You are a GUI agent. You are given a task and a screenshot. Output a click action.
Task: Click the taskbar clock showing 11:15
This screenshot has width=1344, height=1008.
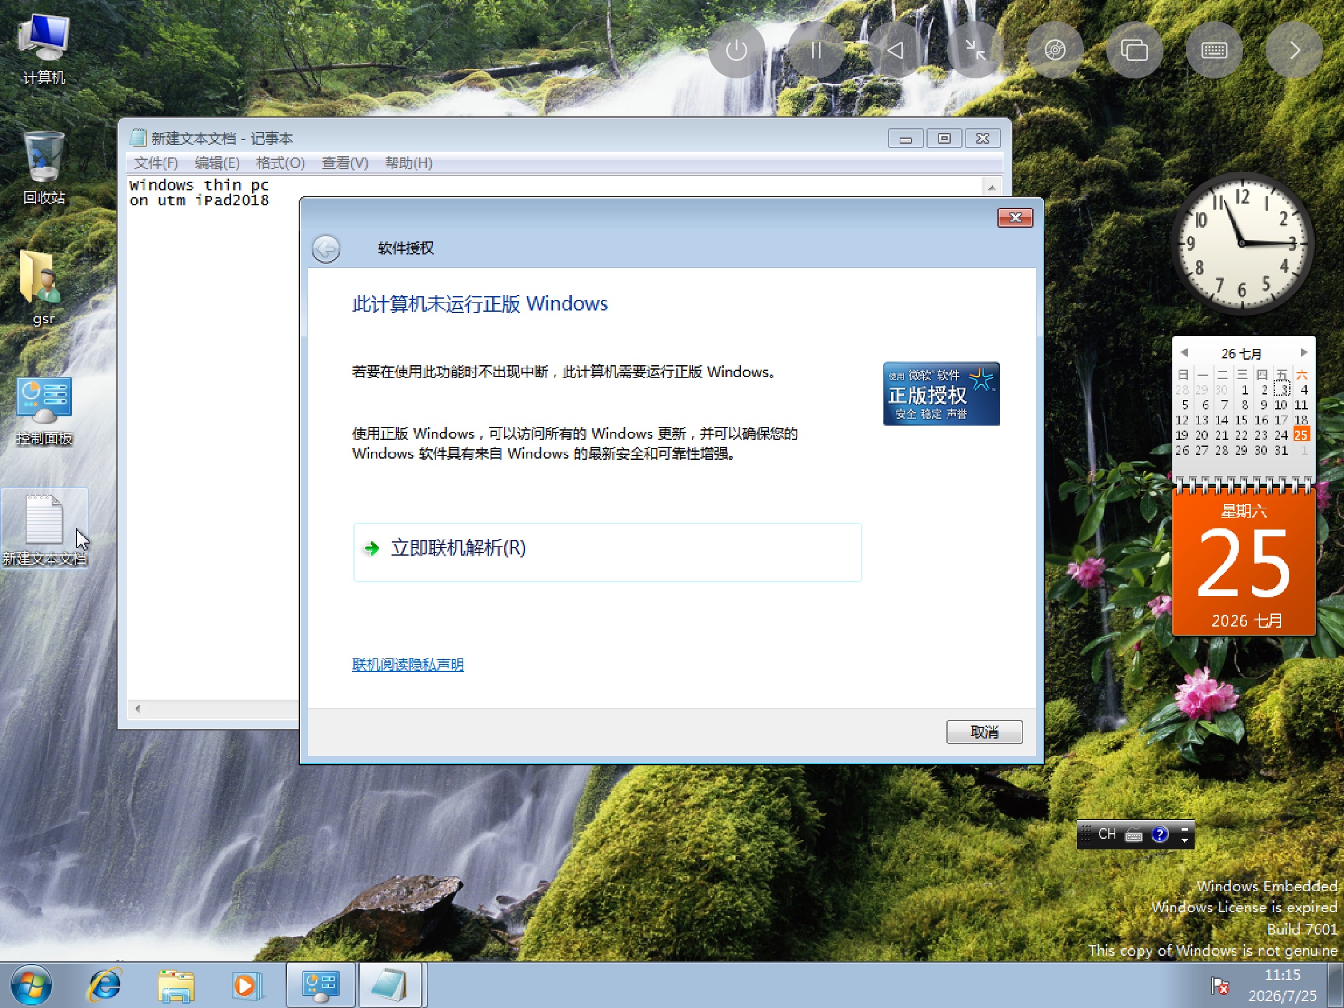click(x=1282, y=986)
